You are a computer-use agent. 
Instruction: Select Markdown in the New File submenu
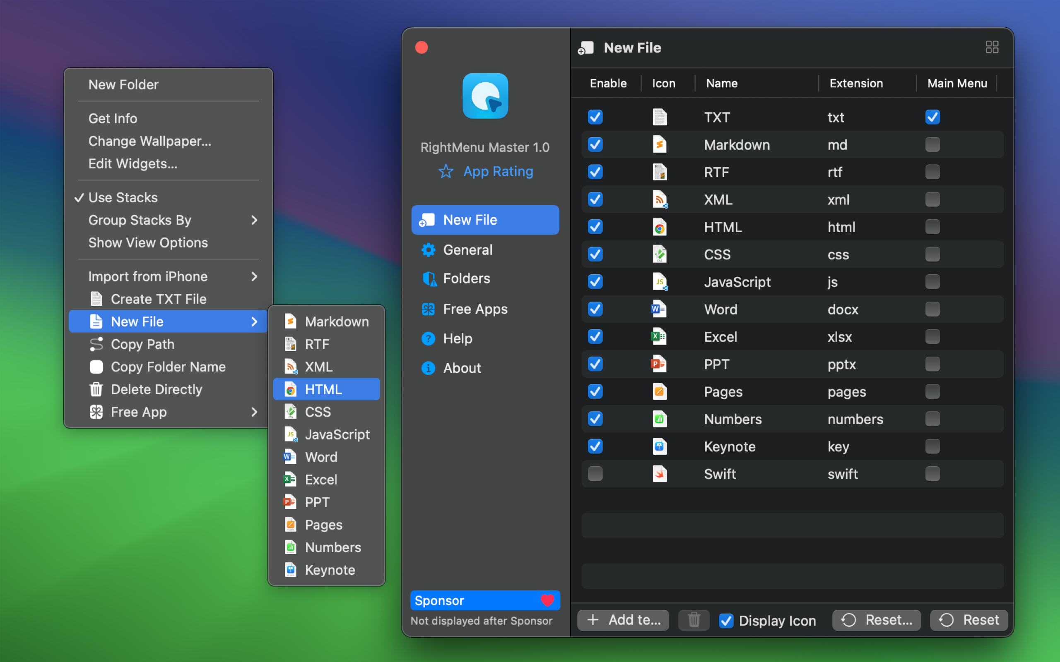point(326,321)
